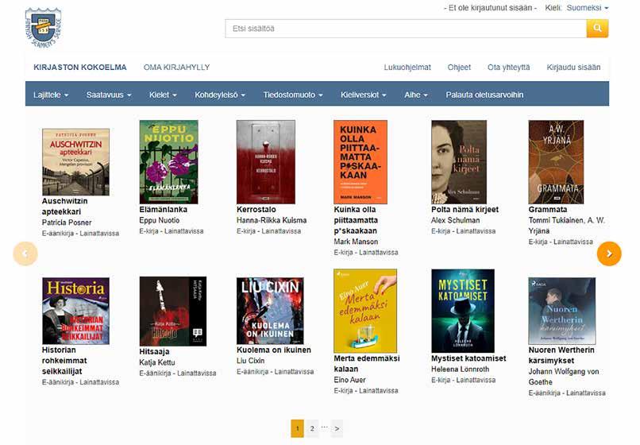Select pagination page 1

(297, 428)
